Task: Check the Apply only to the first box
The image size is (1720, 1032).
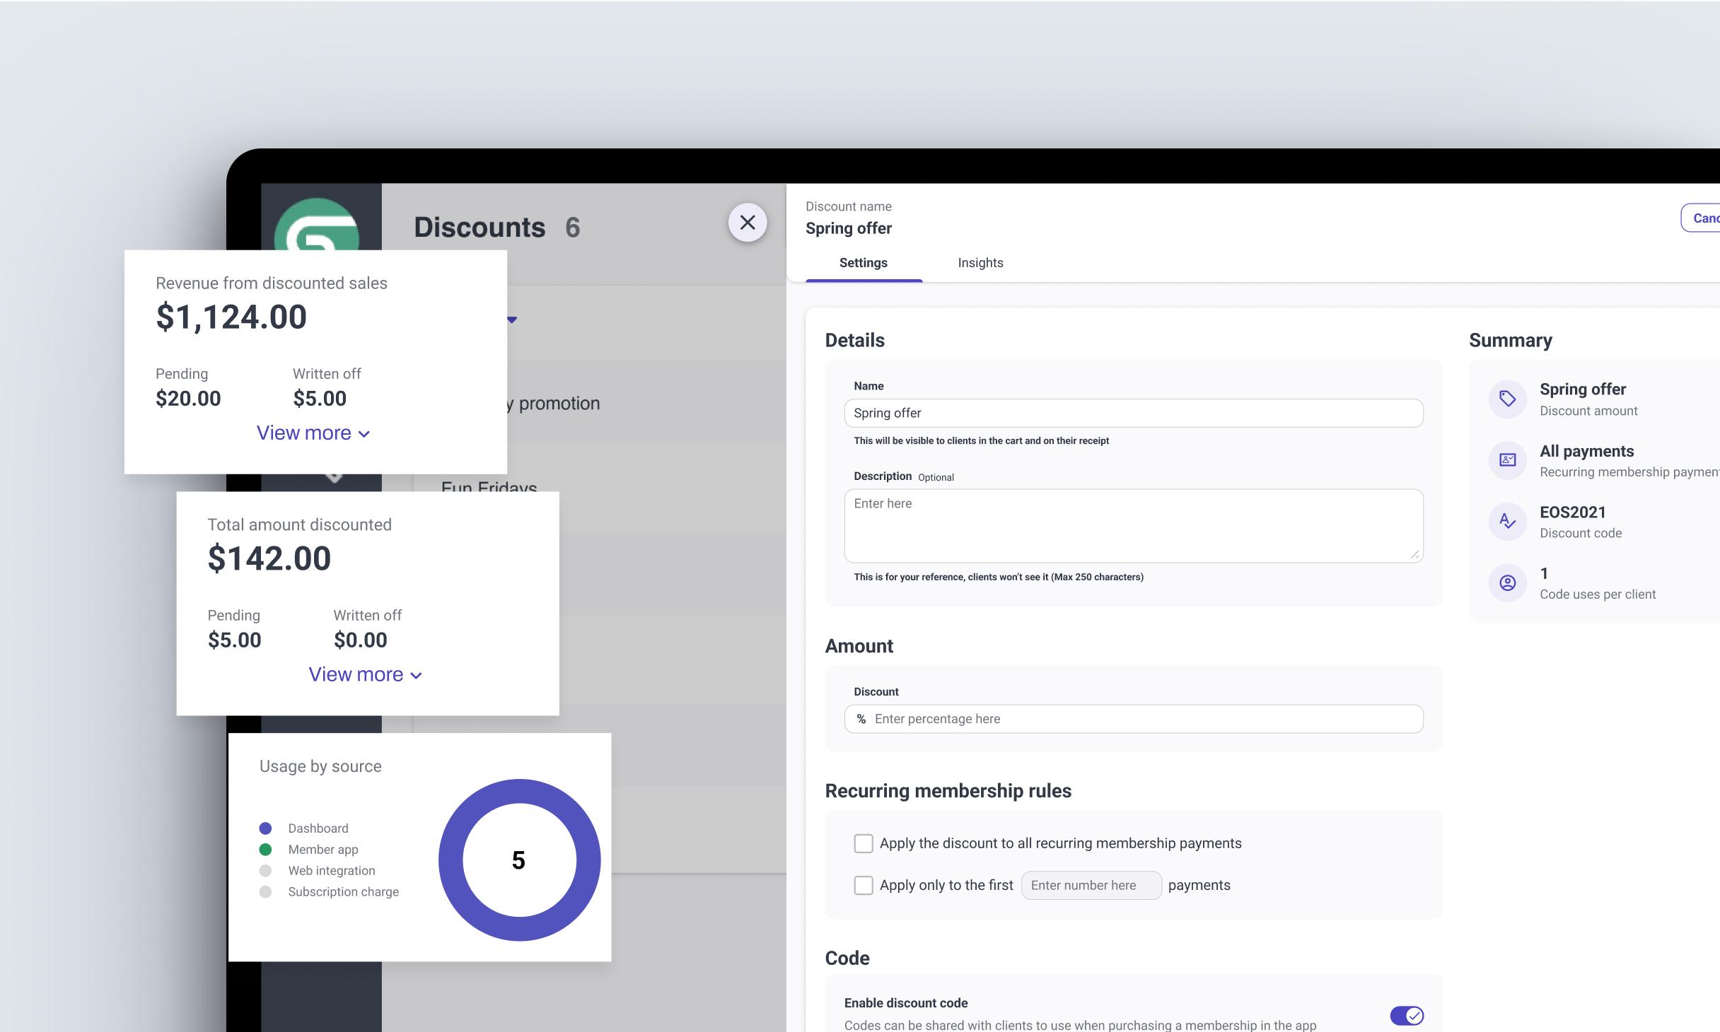Action: point(863,885)
